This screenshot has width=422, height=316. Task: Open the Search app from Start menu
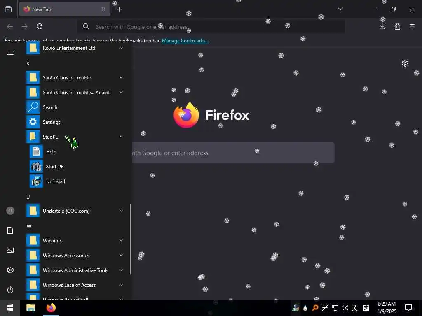click(75, 107)
